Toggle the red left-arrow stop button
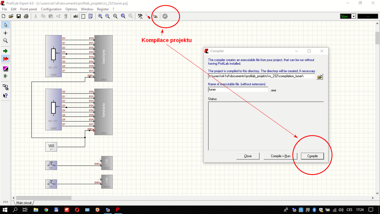Viewport: 380px width, 214px height. coord(5,59)
